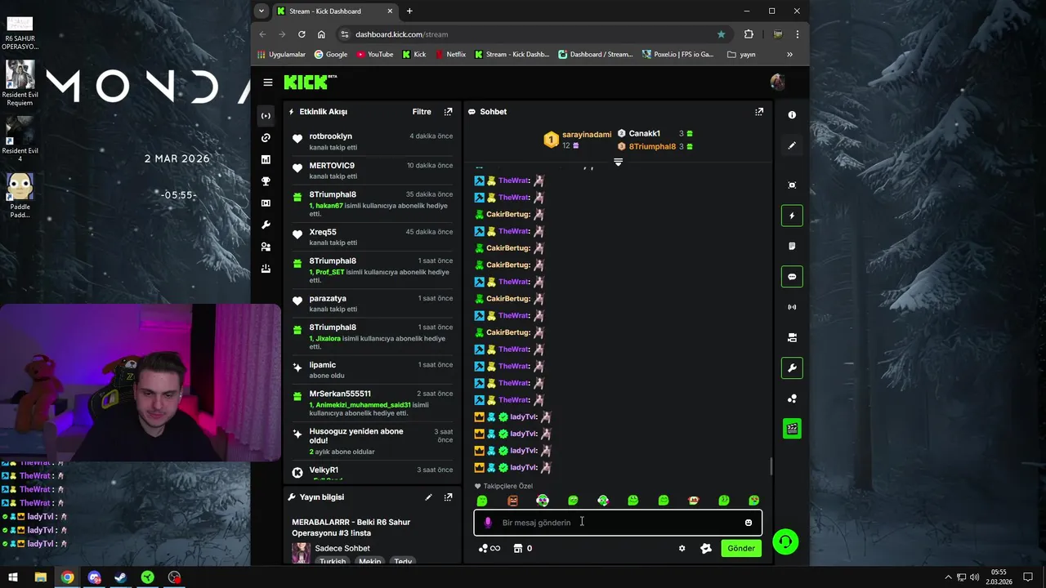The image size is (1046, 588).
Task: Click the Turkish tag under Sadece Sohbet
Action: coord(333,562)
